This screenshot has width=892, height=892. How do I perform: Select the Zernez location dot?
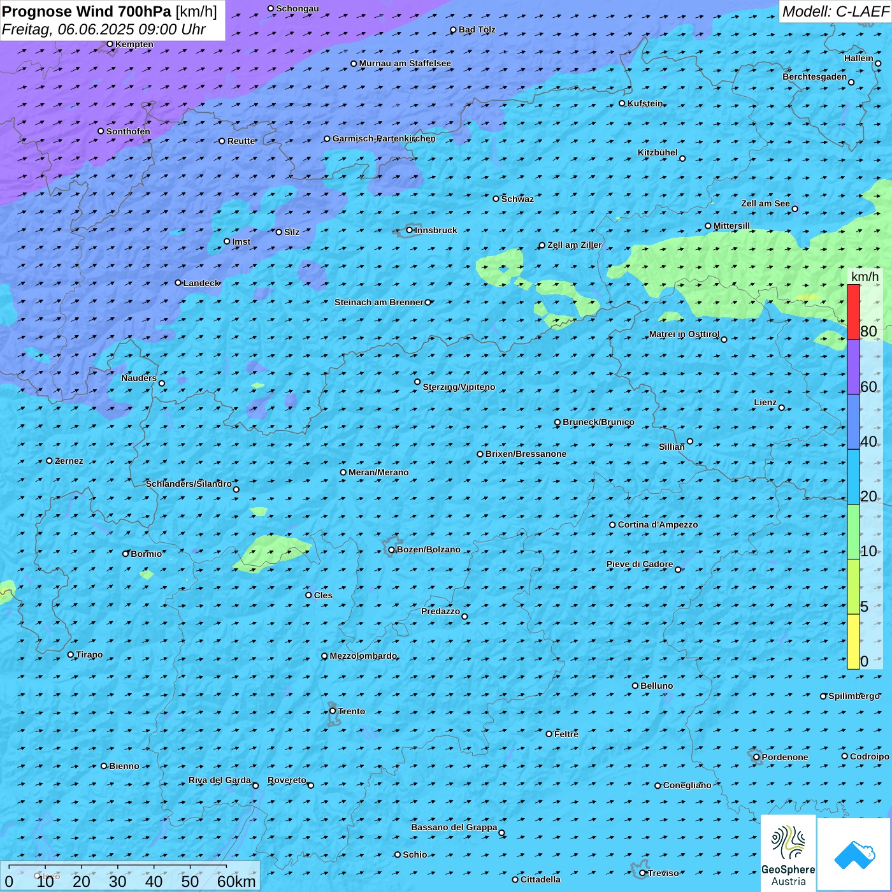(50, 461)
